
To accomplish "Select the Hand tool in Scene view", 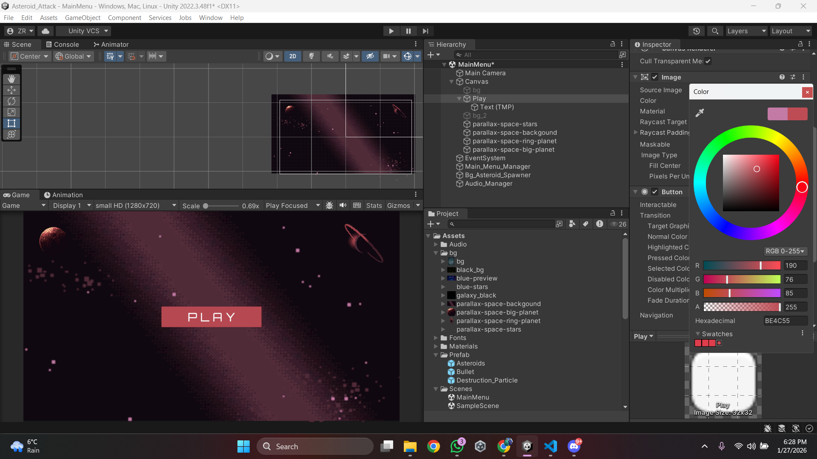I will coord(11,79).
